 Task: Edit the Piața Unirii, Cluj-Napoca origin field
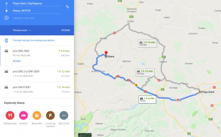coord(37,4)
